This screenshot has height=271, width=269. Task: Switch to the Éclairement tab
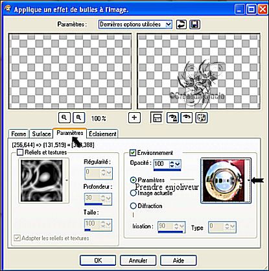coord(102,134)
